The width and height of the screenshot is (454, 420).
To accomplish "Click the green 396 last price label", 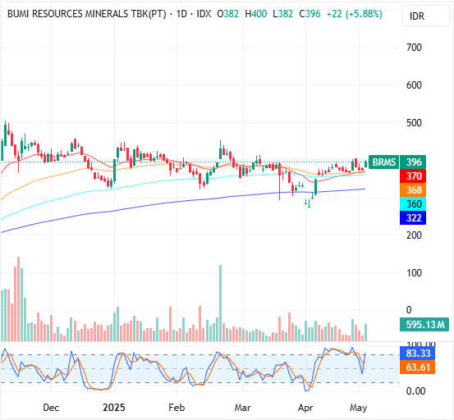I will pyautogui.click(x=413, y=162).
